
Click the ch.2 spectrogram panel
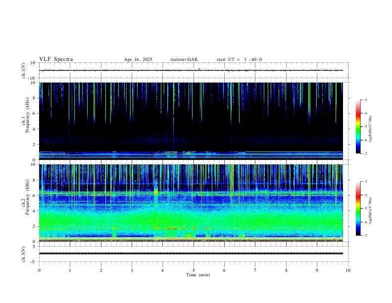click(x=191, y=203)
